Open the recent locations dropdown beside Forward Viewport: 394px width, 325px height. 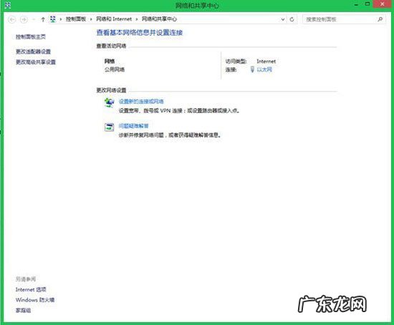[x=34, y=19]
